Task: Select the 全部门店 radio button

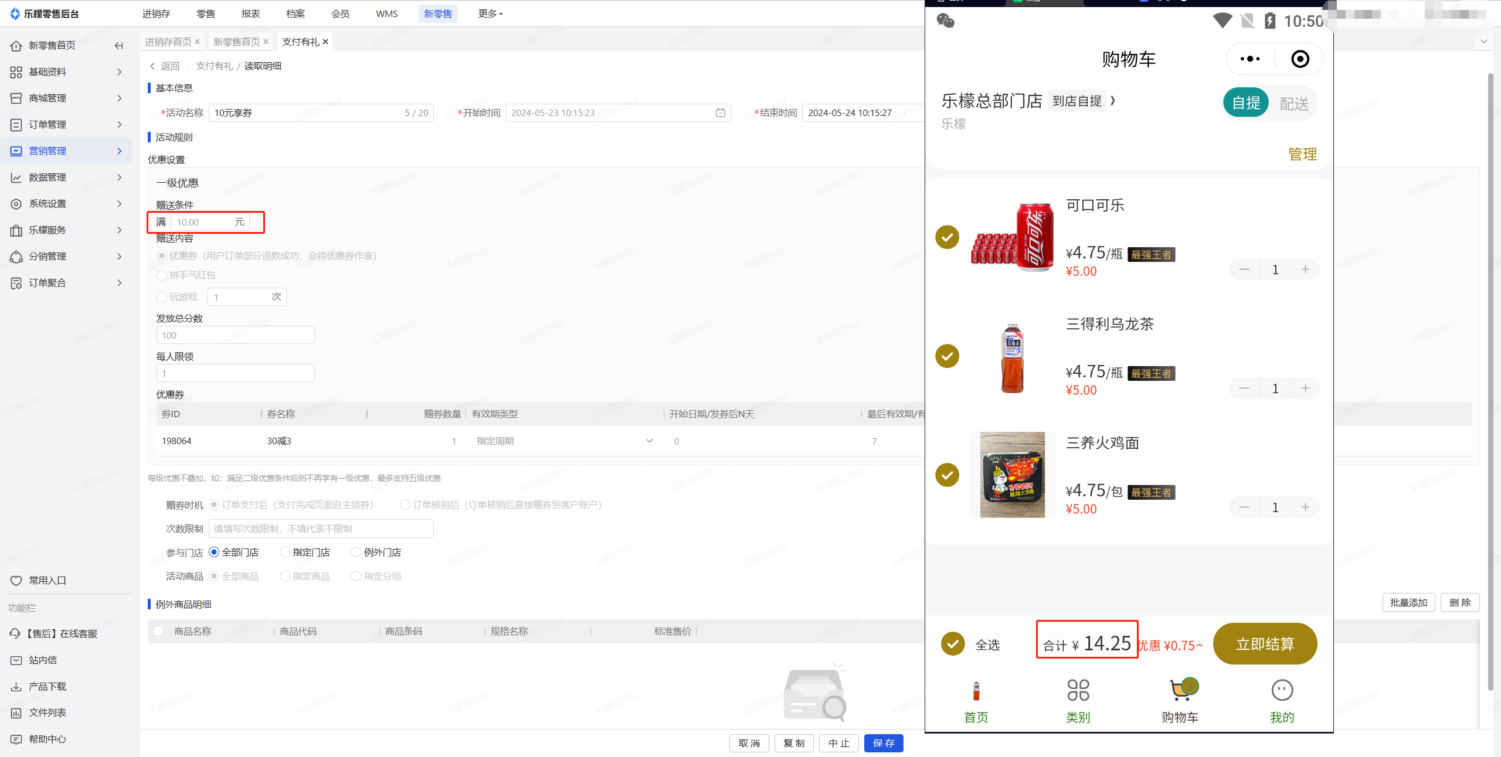Action: 214,552
